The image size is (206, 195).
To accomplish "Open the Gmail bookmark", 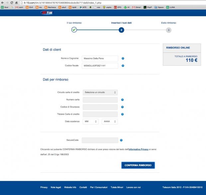I will click(x=137, y=7).
